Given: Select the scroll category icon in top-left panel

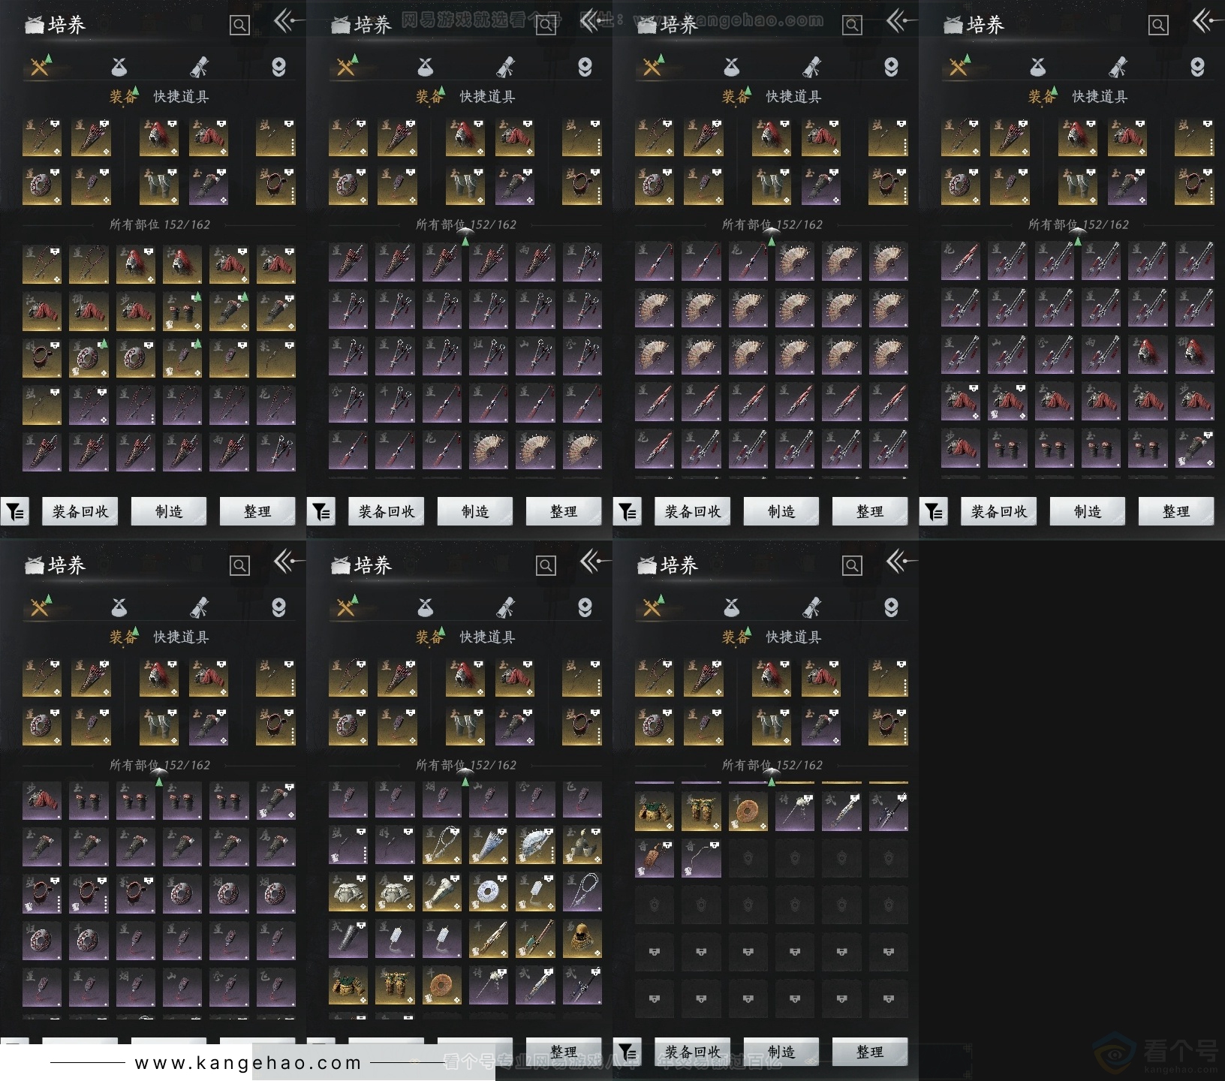Looking at the screenshot, I should click(x=200, y=67).
